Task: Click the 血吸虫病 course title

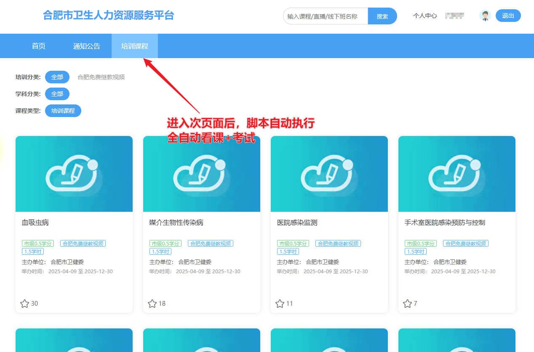Action: 35,223
